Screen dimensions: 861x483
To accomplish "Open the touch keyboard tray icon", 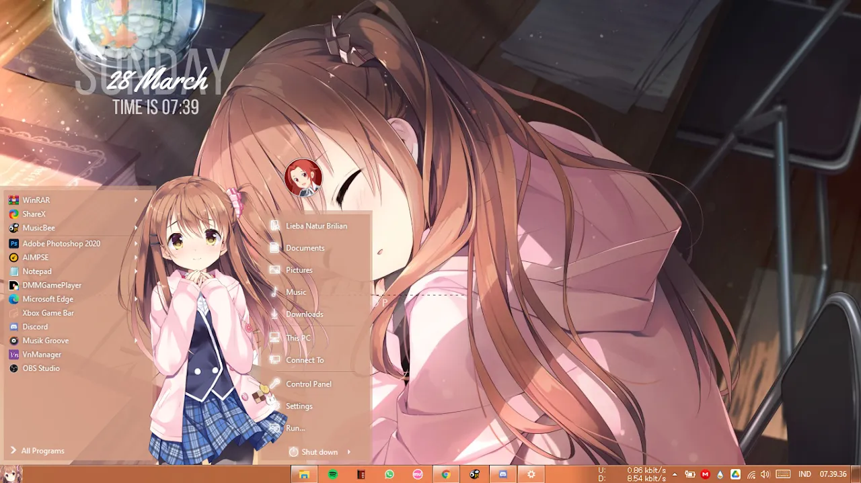I will coord(783,474).
